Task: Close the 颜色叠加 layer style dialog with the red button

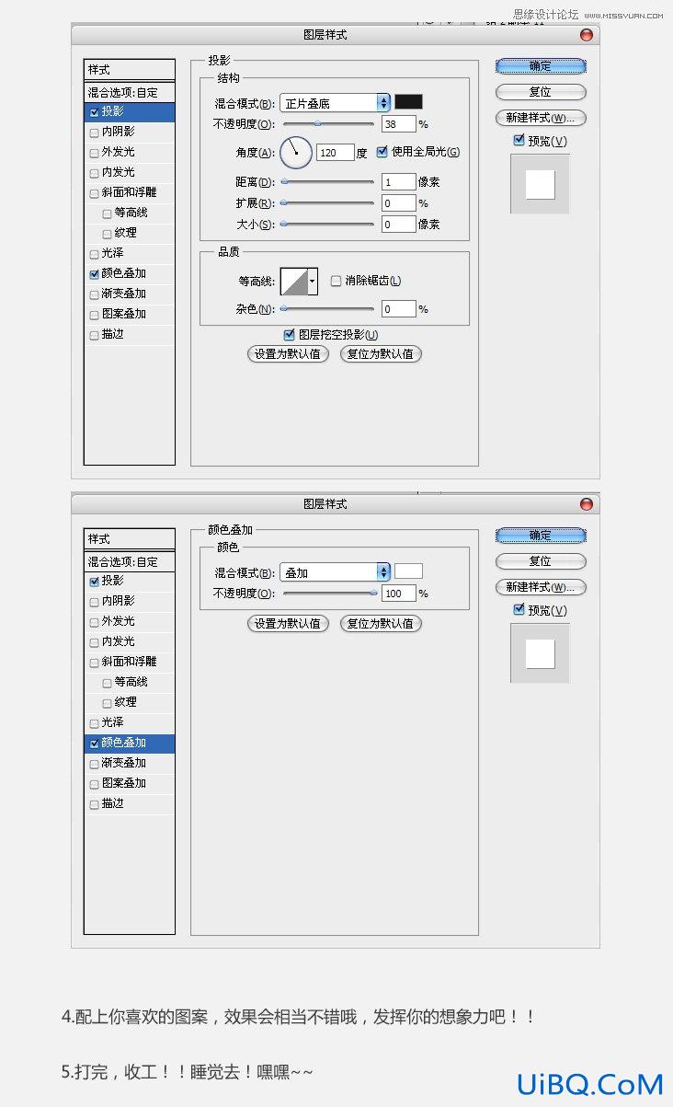Action: 587,504
